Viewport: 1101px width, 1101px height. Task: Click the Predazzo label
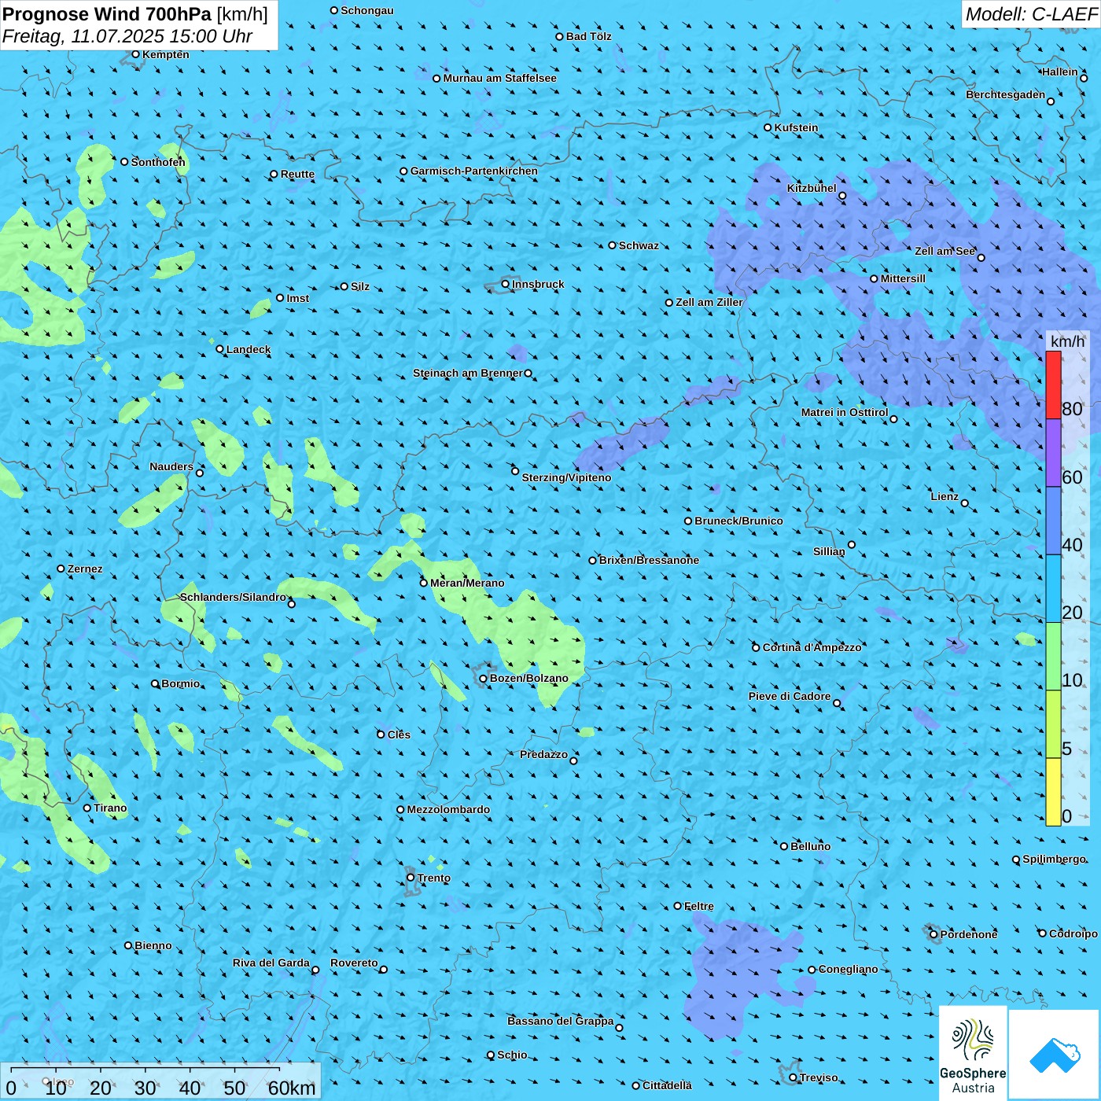(x=543, y=754)
